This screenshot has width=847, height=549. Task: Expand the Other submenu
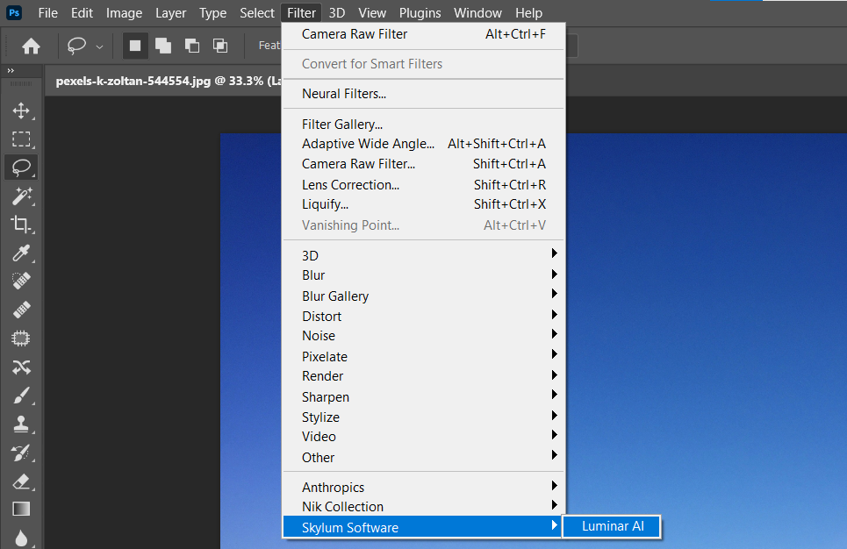coord(423,457)
